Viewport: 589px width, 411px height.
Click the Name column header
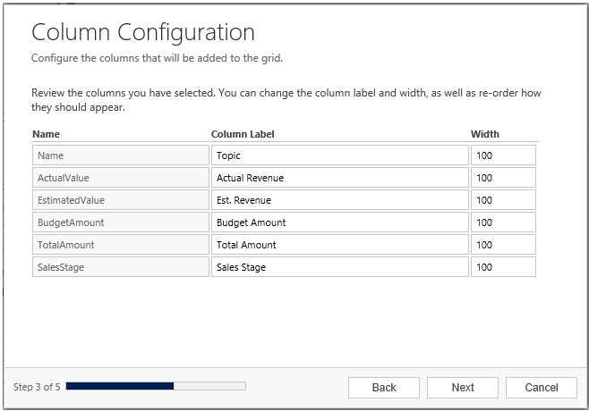[x=46, y=134]
